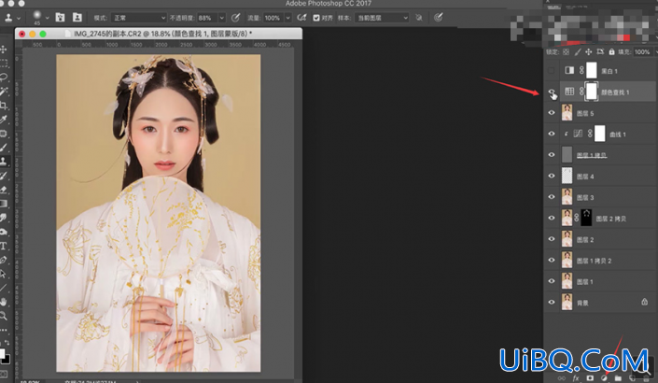
Task: Select the Type tool
Action: tap(4, 246)
